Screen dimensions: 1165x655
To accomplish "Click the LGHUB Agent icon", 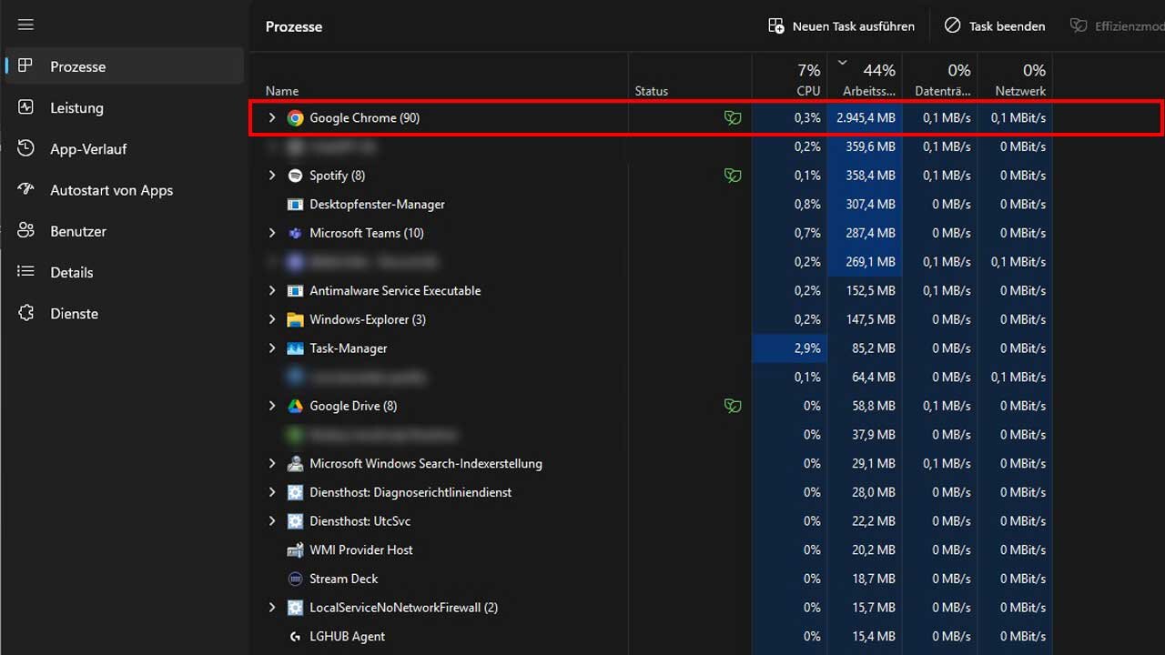I will pos(295,636).
